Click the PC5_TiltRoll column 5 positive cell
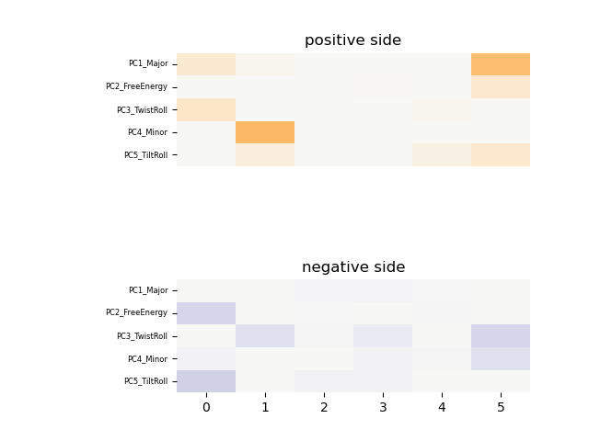This screenshot has width=589, height=441. pos(501,154)
